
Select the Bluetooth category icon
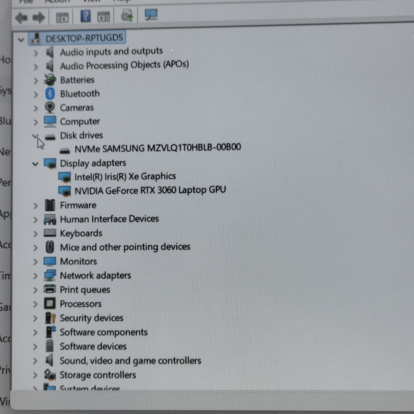50,94
